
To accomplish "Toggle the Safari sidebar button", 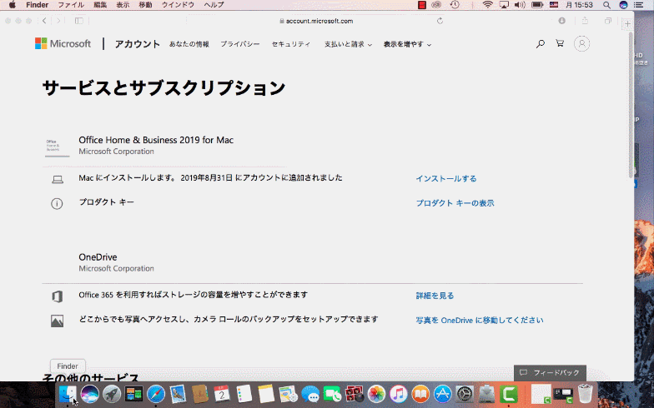I will (78, 21).
